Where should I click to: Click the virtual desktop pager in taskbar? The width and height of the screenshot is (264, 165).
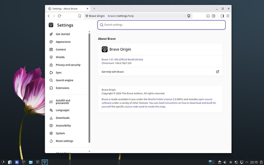[x=212, y=162]
